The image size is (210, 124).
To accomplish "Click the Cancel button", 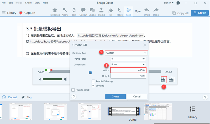I will pyautogui.click(x=137, y=97).
